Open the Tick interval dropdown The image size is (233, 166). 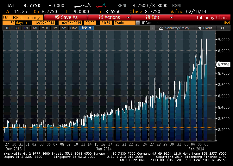pyautogui.click(x=86, y=28)
